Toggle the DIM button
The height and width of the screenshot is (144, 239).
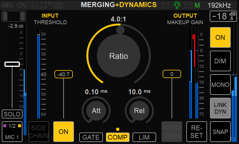pyautogui.click(x=220, y=61)
